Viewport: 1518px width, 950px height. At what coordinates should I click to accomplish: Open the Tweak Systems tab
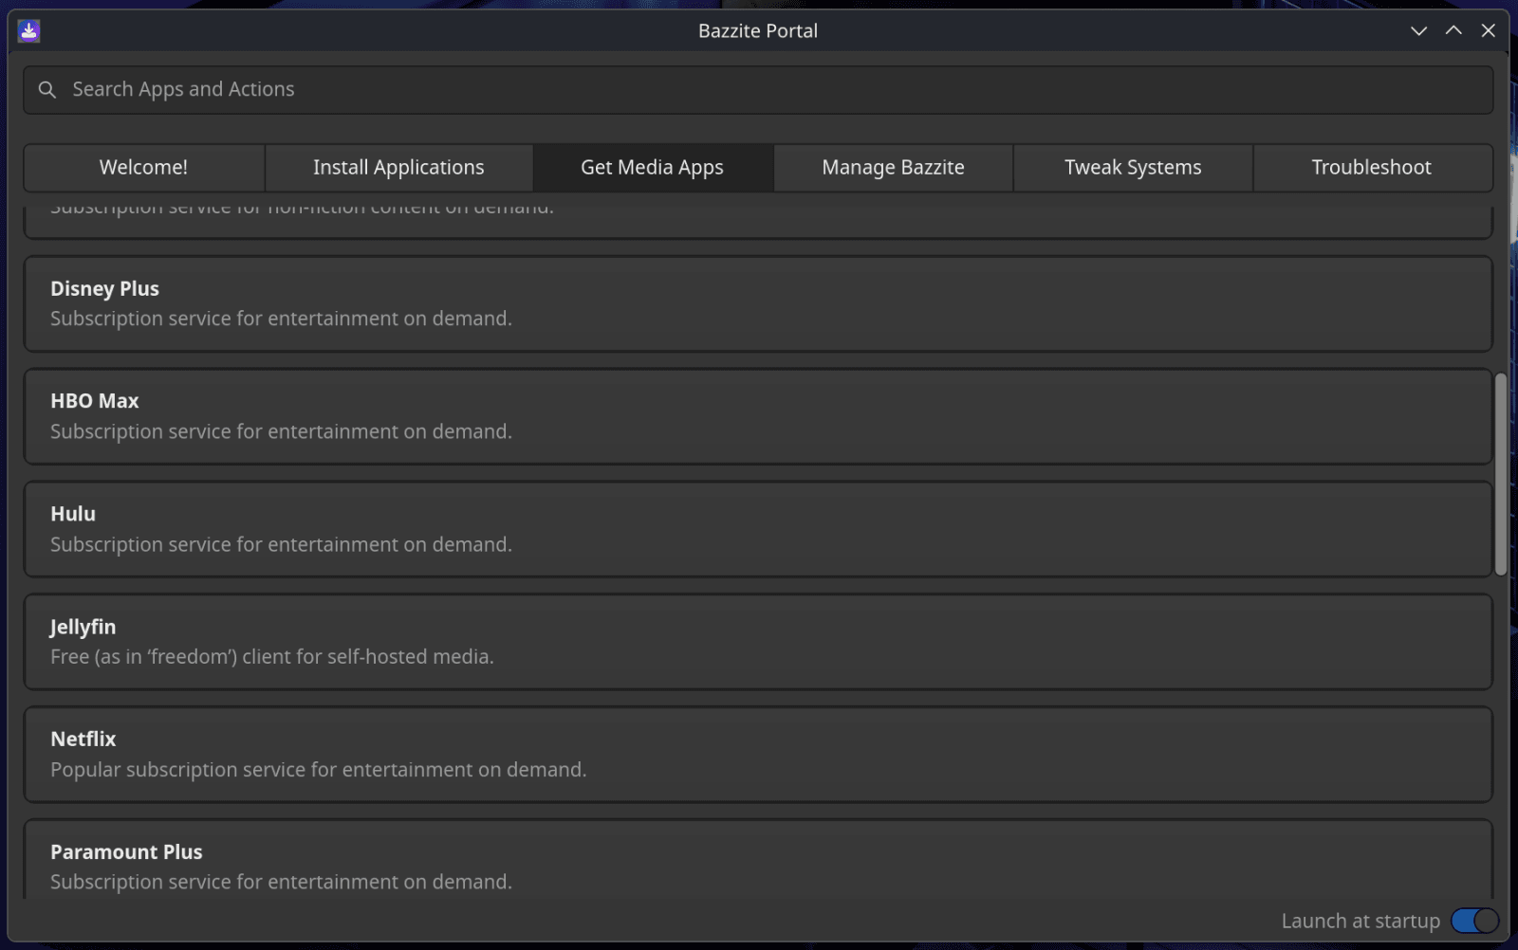click(x=1133, y=168)
